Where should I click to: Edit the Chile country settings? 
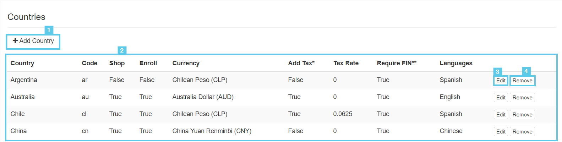(501, 115)
